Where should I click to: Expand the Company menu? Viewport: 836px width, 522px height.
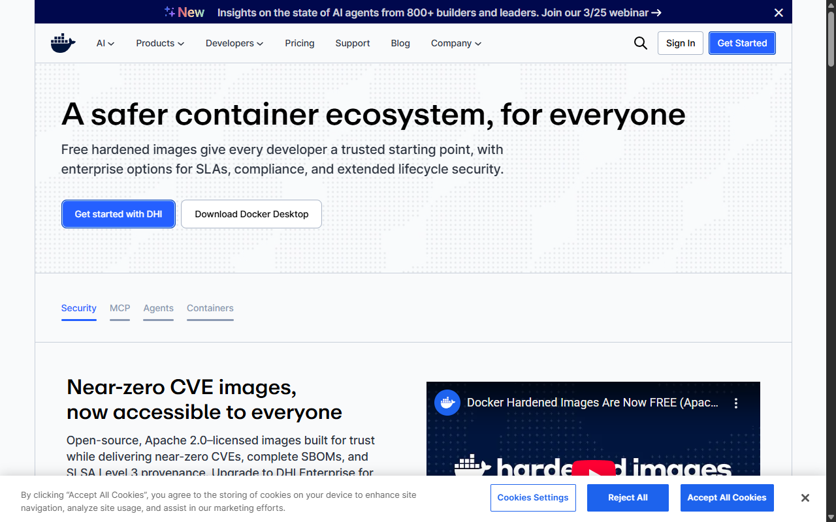pyautogui.click(x=456, y=43)
